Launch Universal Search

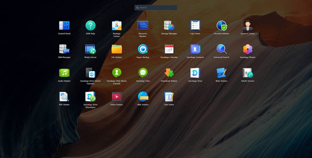[222, 49]
